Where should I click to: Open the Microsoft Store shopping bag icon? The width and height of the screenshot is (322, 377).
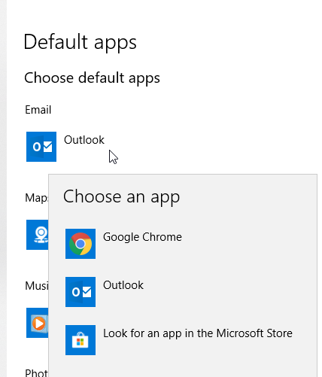click(x=80, y=340)
